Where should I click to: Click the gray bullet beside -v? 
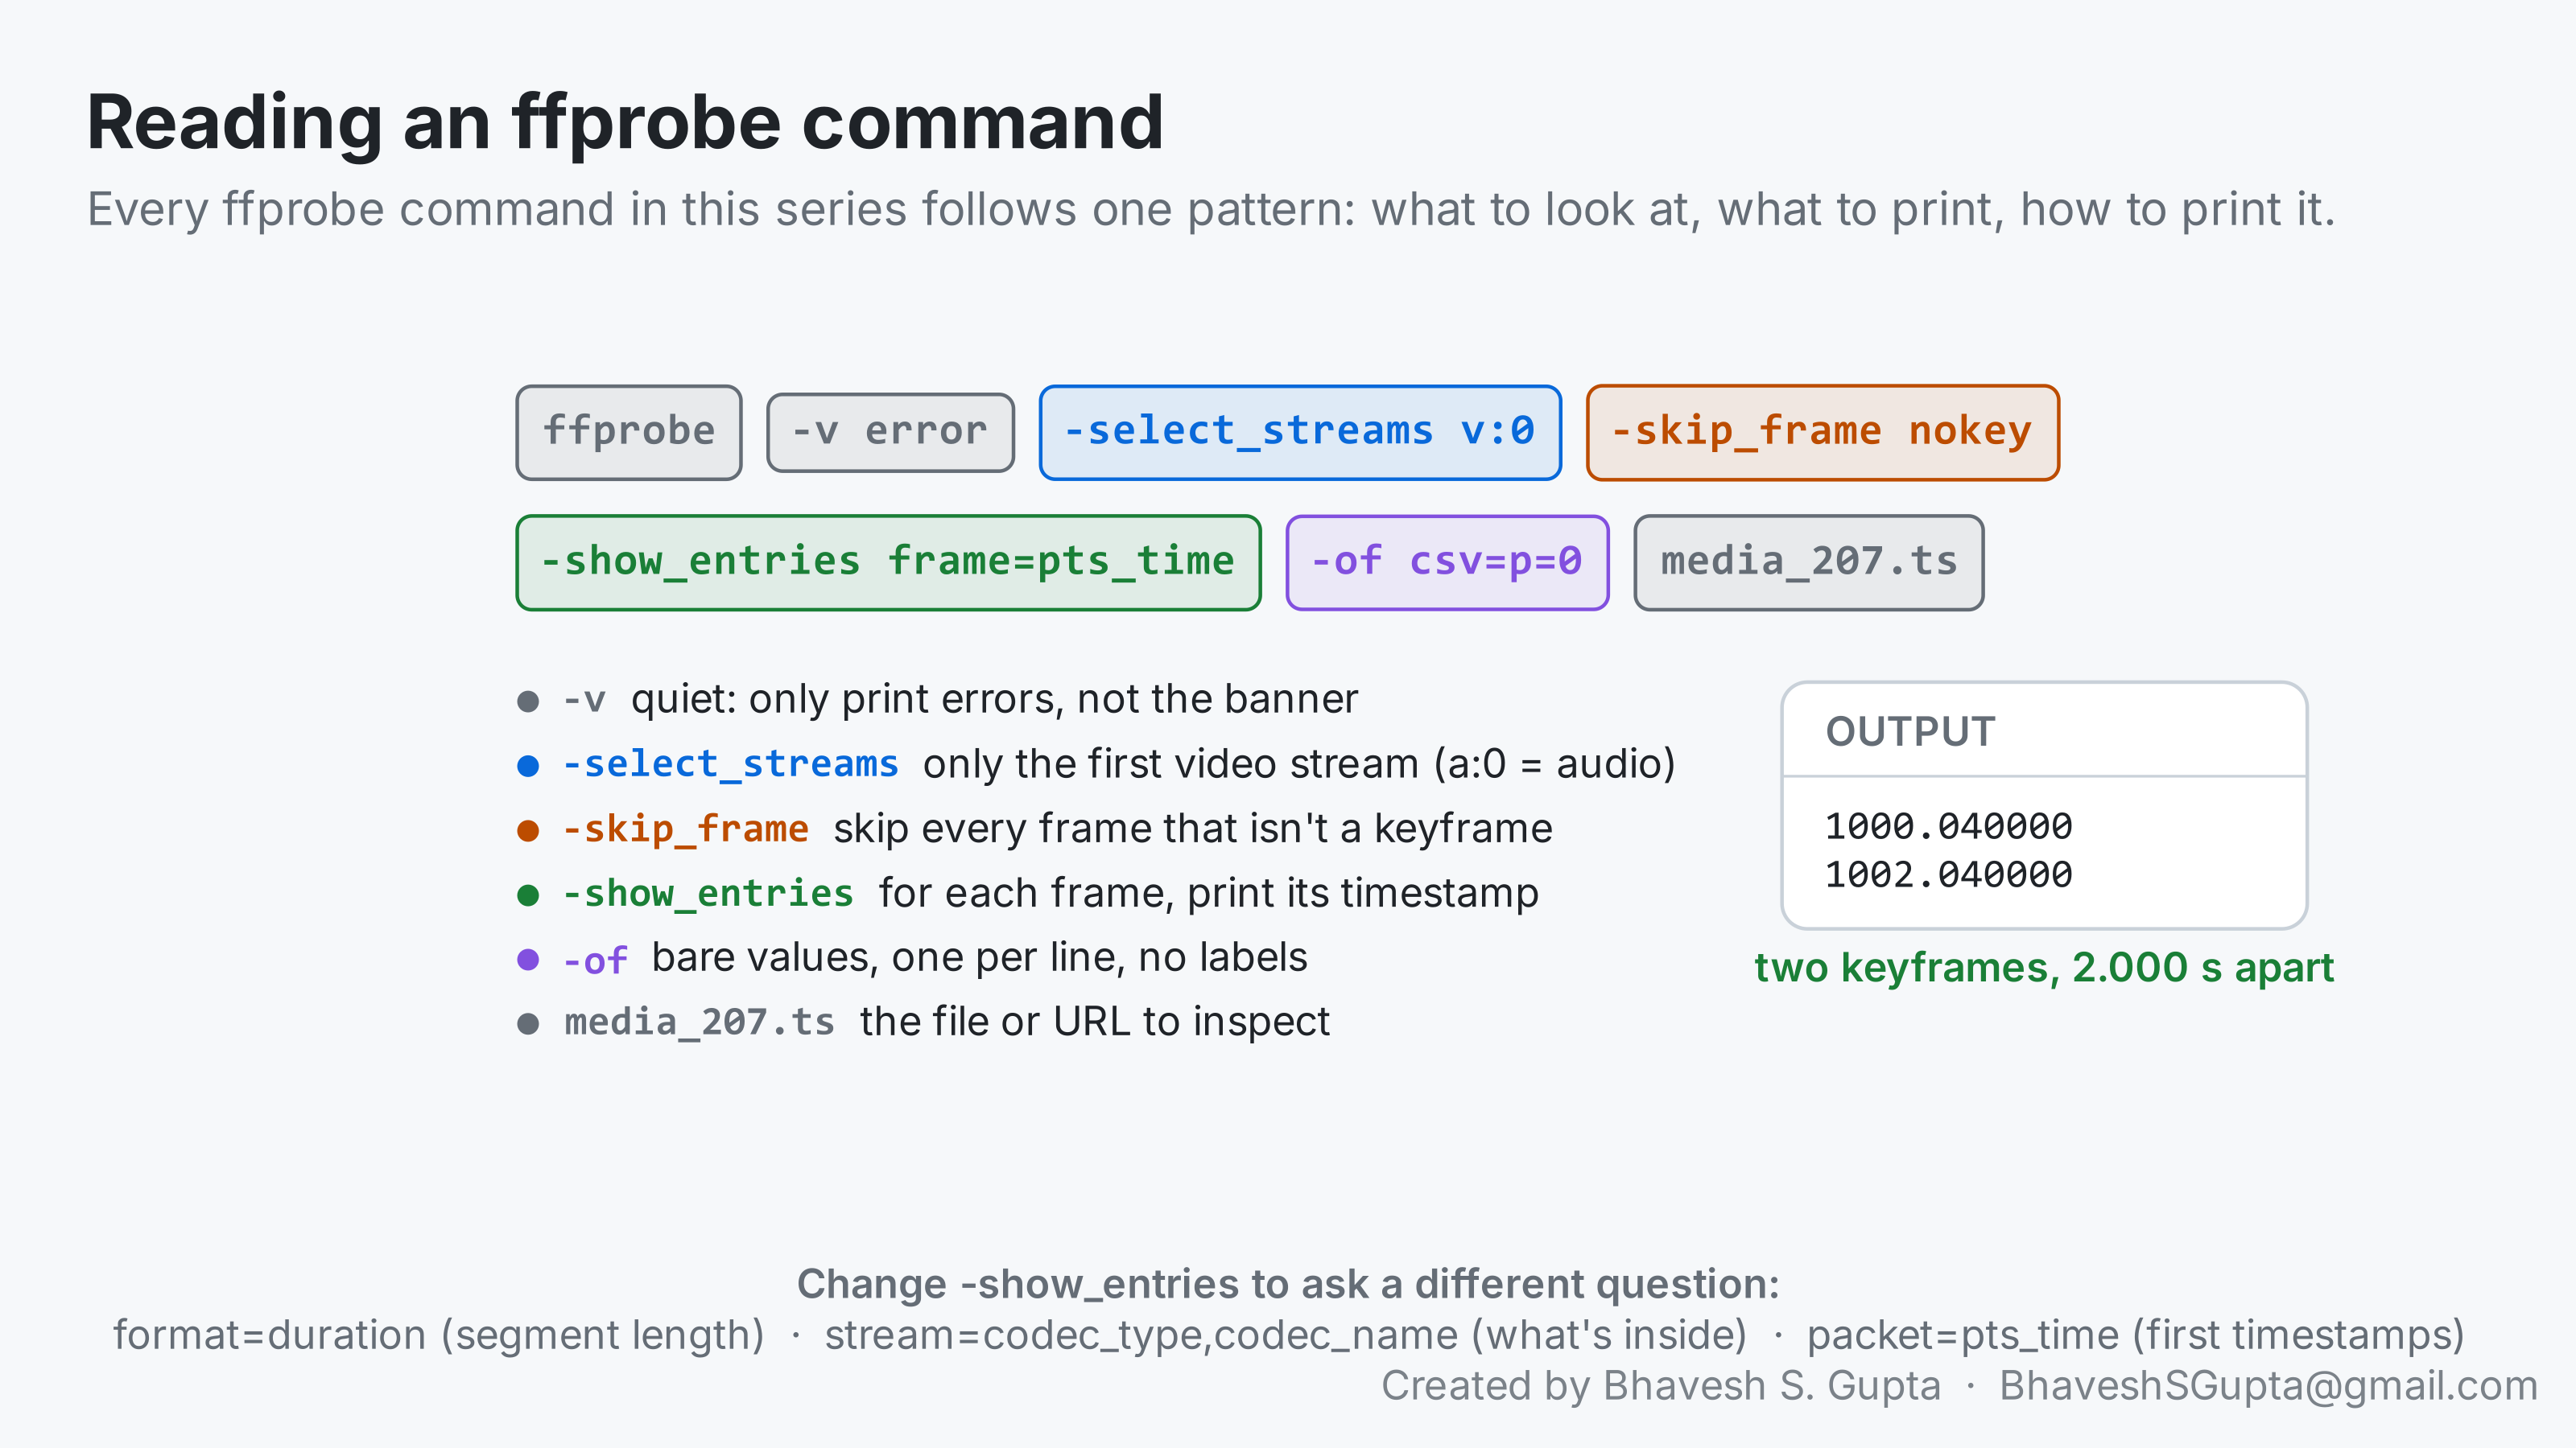(x=528, y=701)
